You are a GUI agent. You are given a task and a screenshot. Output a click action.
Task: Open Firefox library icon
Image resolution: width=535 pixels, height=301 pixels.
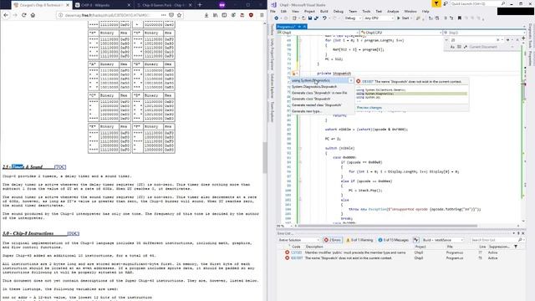[x=216, y=15]
